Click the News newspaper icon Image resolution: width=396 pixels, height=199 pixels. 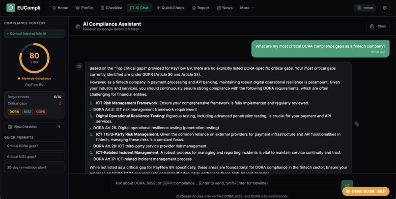(x=219, y=8)
